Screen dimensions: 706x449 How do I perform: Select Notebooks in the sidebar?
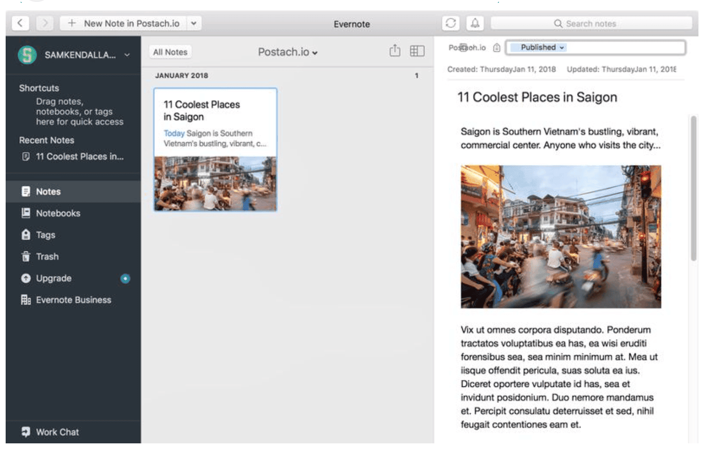(x=58, y=213)
